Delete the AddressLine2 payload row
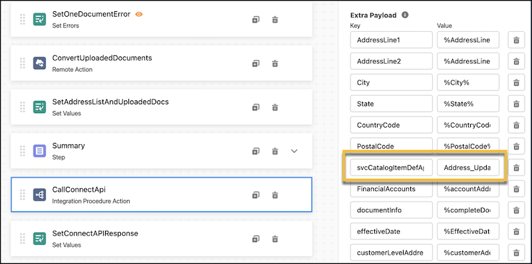532x264 pixels. point(517,61)
